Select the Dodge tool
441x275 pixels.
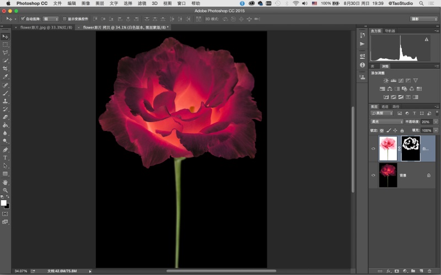(x=5, y=141)
